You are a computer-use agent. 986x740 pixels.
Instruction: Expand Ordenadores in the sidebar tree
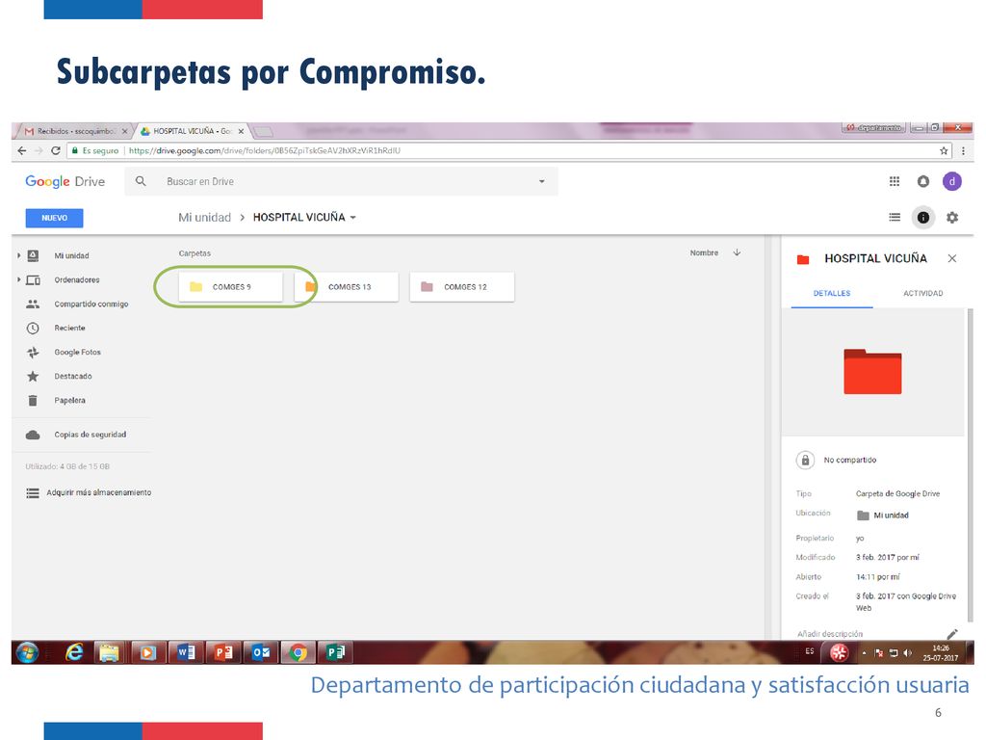click(x=19, y=279)
